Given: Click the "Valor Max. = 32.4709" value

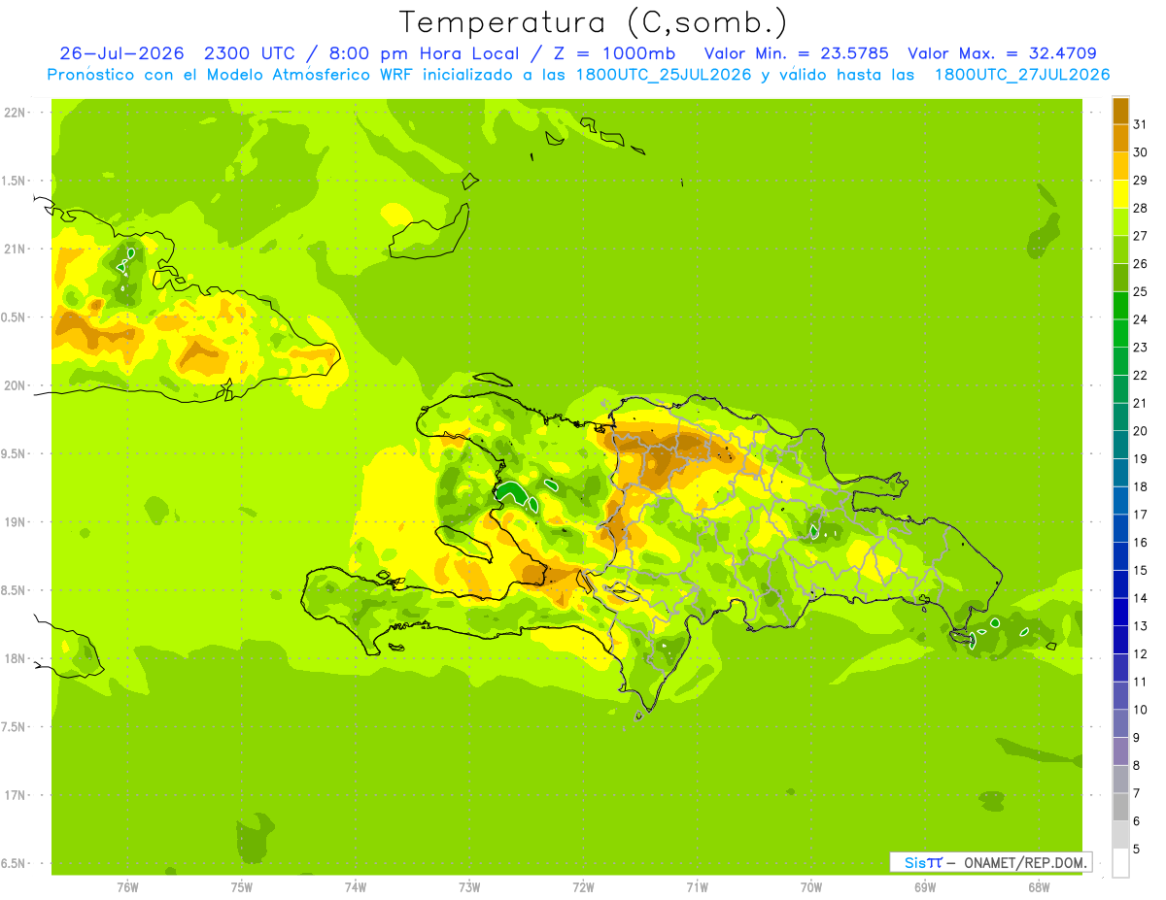Looking at the screenshot, I should click(x=1002, y=53).
